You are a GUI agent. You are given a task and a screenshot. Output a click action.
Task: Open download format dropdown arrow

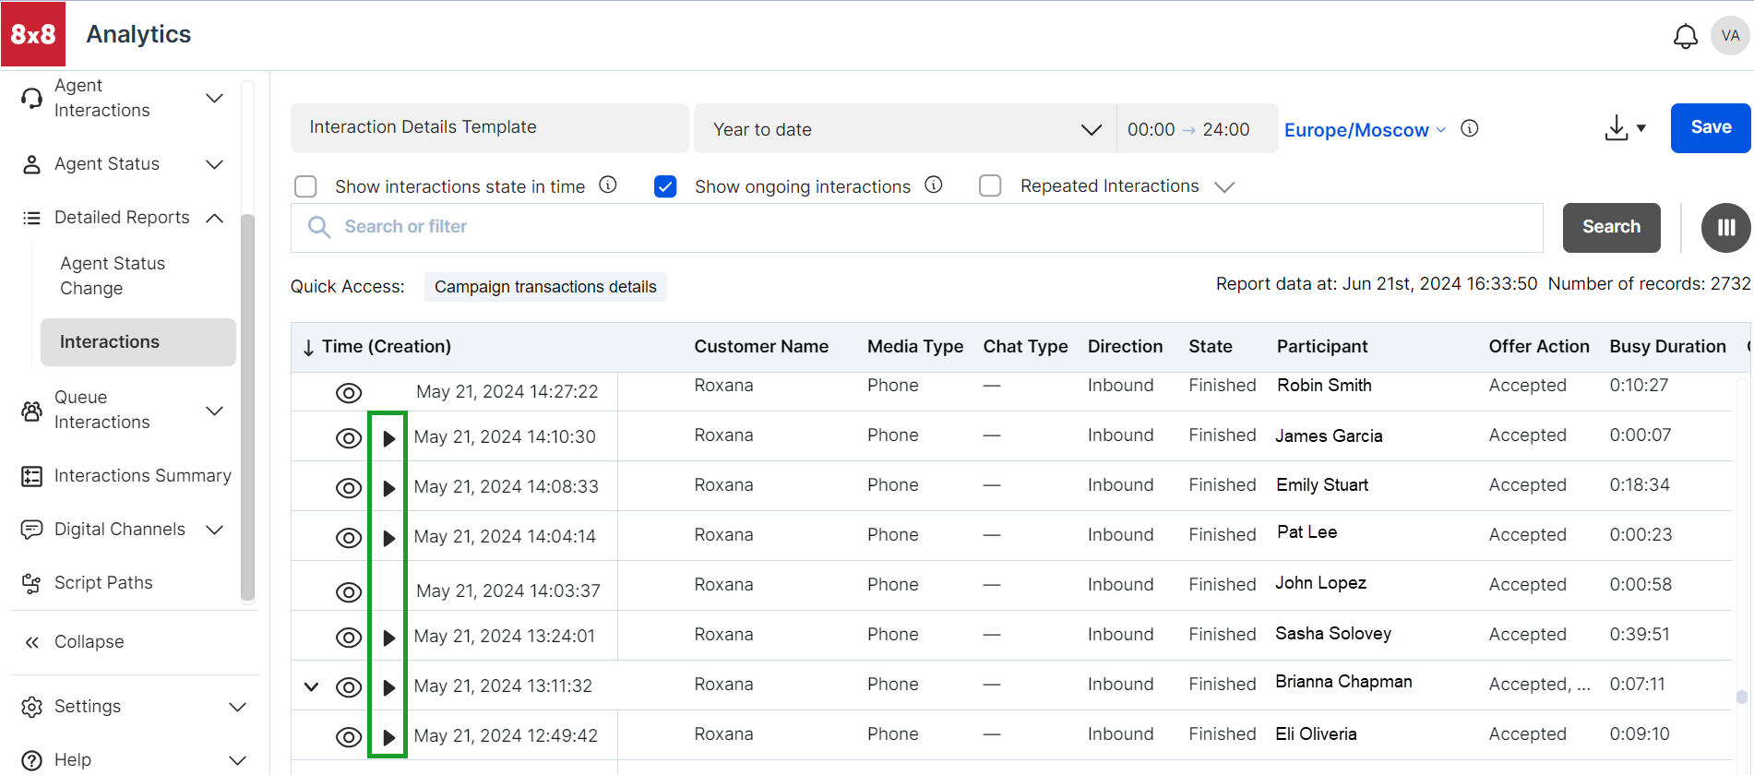coord(1641,128)
